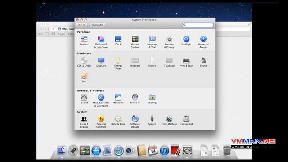
Task: Open Language & Text pane
Action: tap(152, 42)
